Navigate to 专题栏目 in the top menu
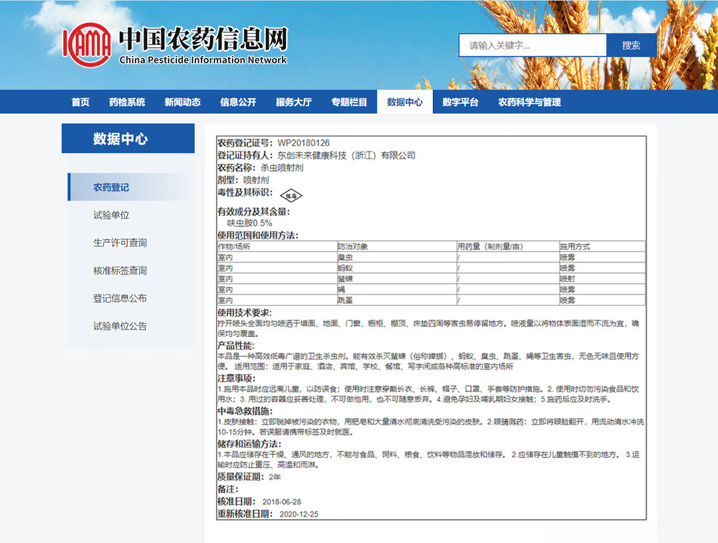 349,102
